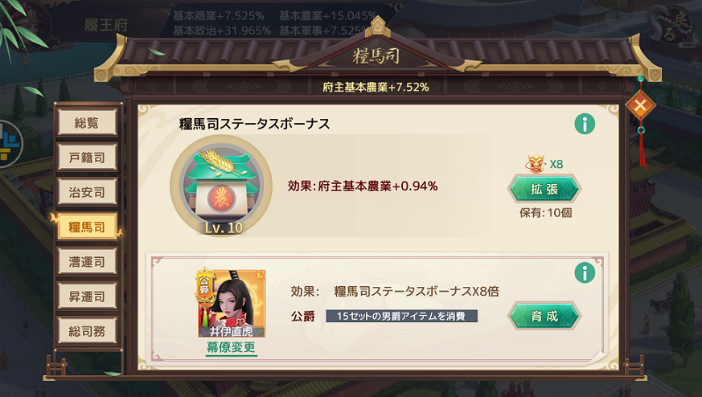Tap the 戻る return icon
The height and width of the screenshot is (397, 702).
[x=674, y=27]
